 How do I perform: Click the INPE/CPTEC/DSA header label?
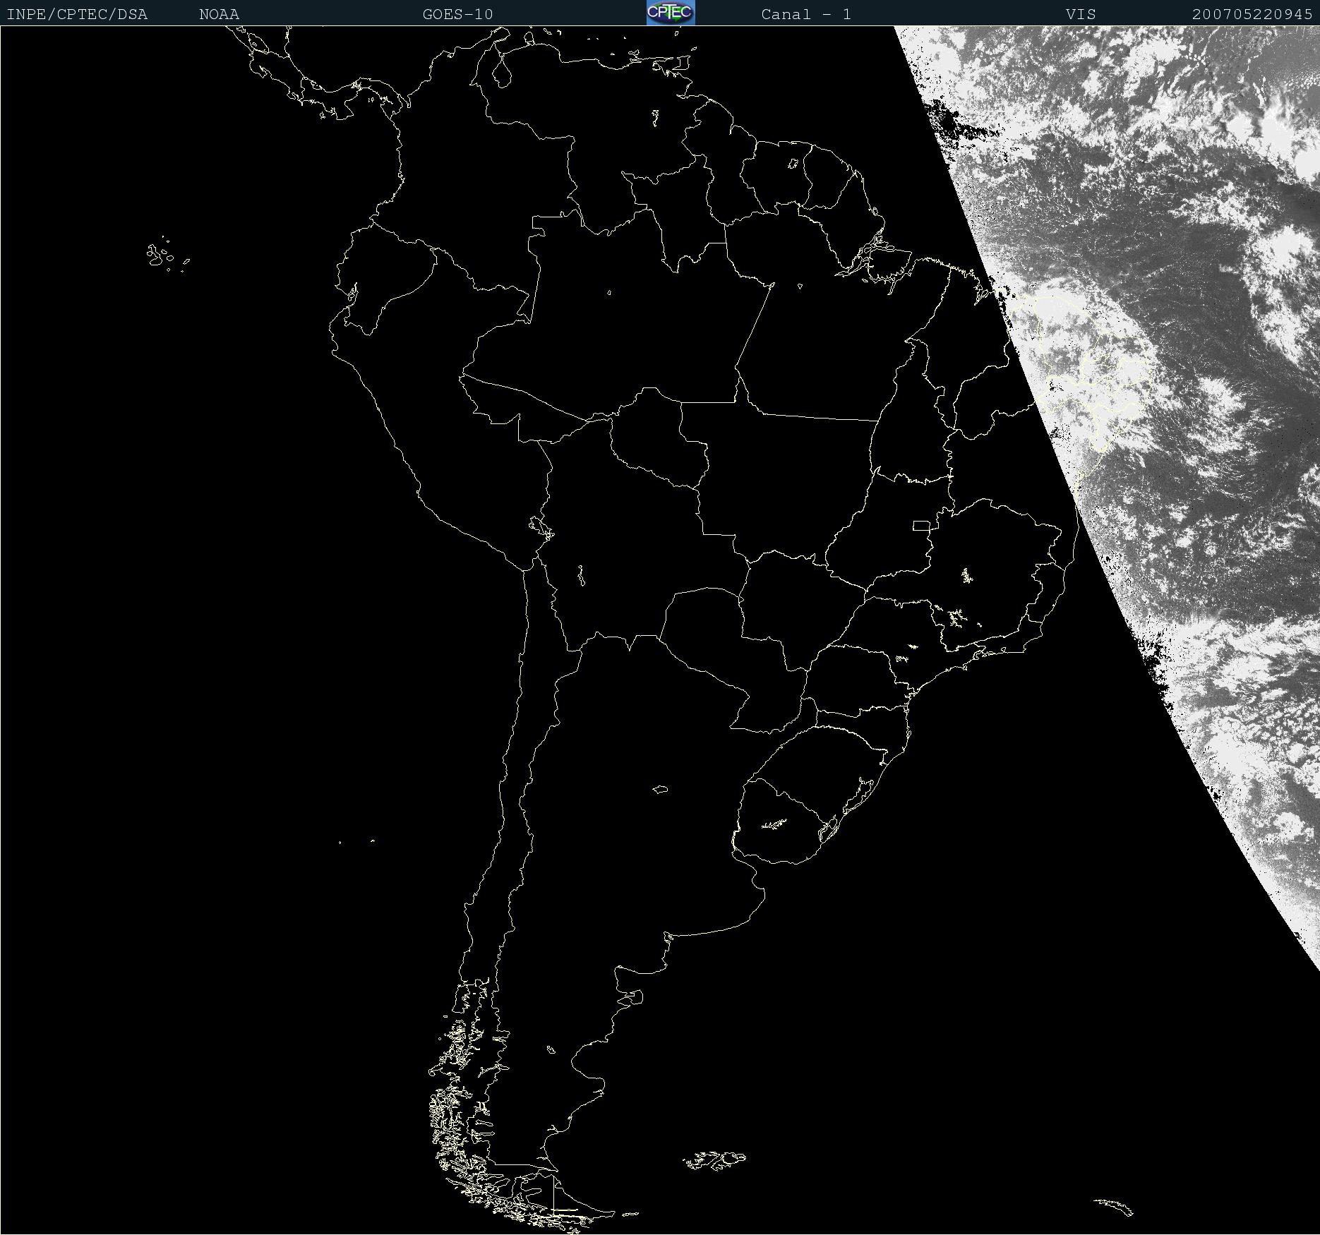click(77, 14)
